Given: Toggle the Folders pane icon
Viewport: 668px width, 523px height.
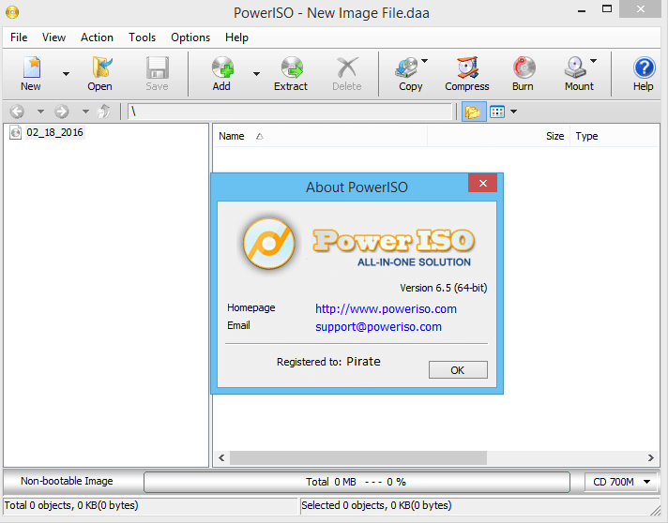Looking at the screenshot, I should pos(474,112).
